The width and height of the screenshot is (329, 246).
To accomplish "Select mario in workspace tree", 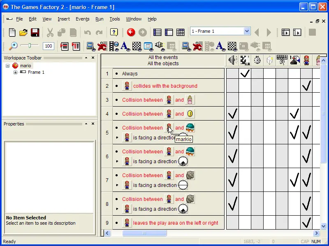I will click(x=25, y=66).
